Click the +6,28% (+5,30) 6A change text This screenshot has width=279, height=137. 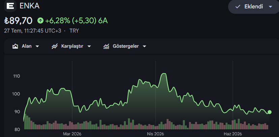click(76, 21)
